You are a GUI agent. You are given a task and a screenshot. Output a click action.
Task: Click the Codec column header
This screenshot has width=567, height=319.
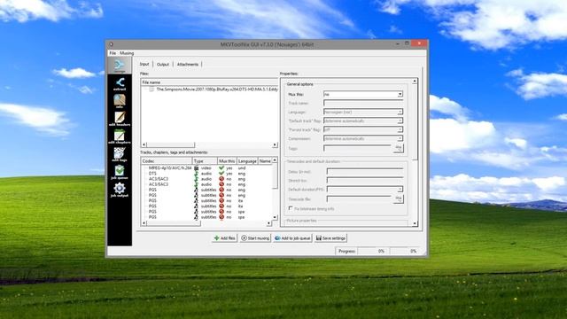click(167, 161)
